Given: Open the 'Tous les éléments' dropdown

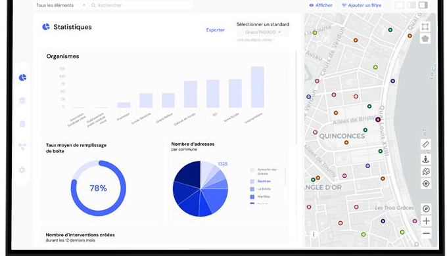Looking at the screenshot, I should [60, 5].
